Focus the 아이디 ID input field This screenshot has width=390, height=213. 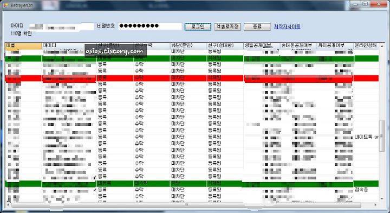click(61, 27)
